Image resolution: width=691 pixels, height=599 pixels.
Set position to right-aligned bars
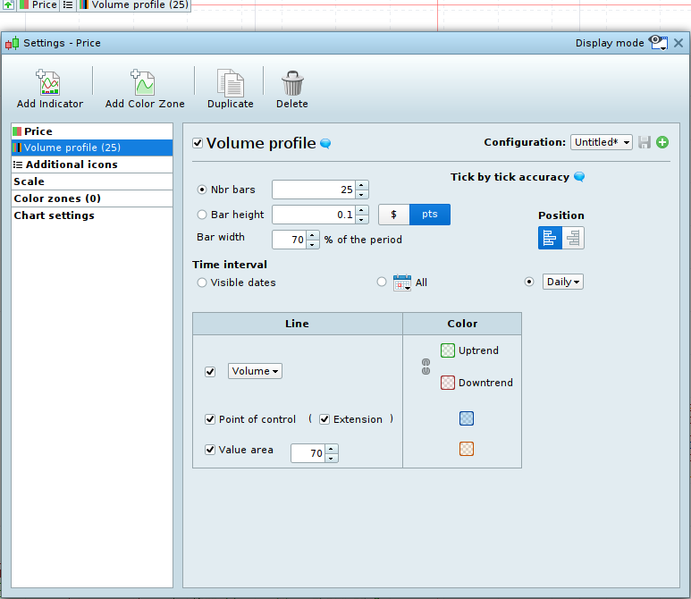pyautogui.click(x=573, y=238)
